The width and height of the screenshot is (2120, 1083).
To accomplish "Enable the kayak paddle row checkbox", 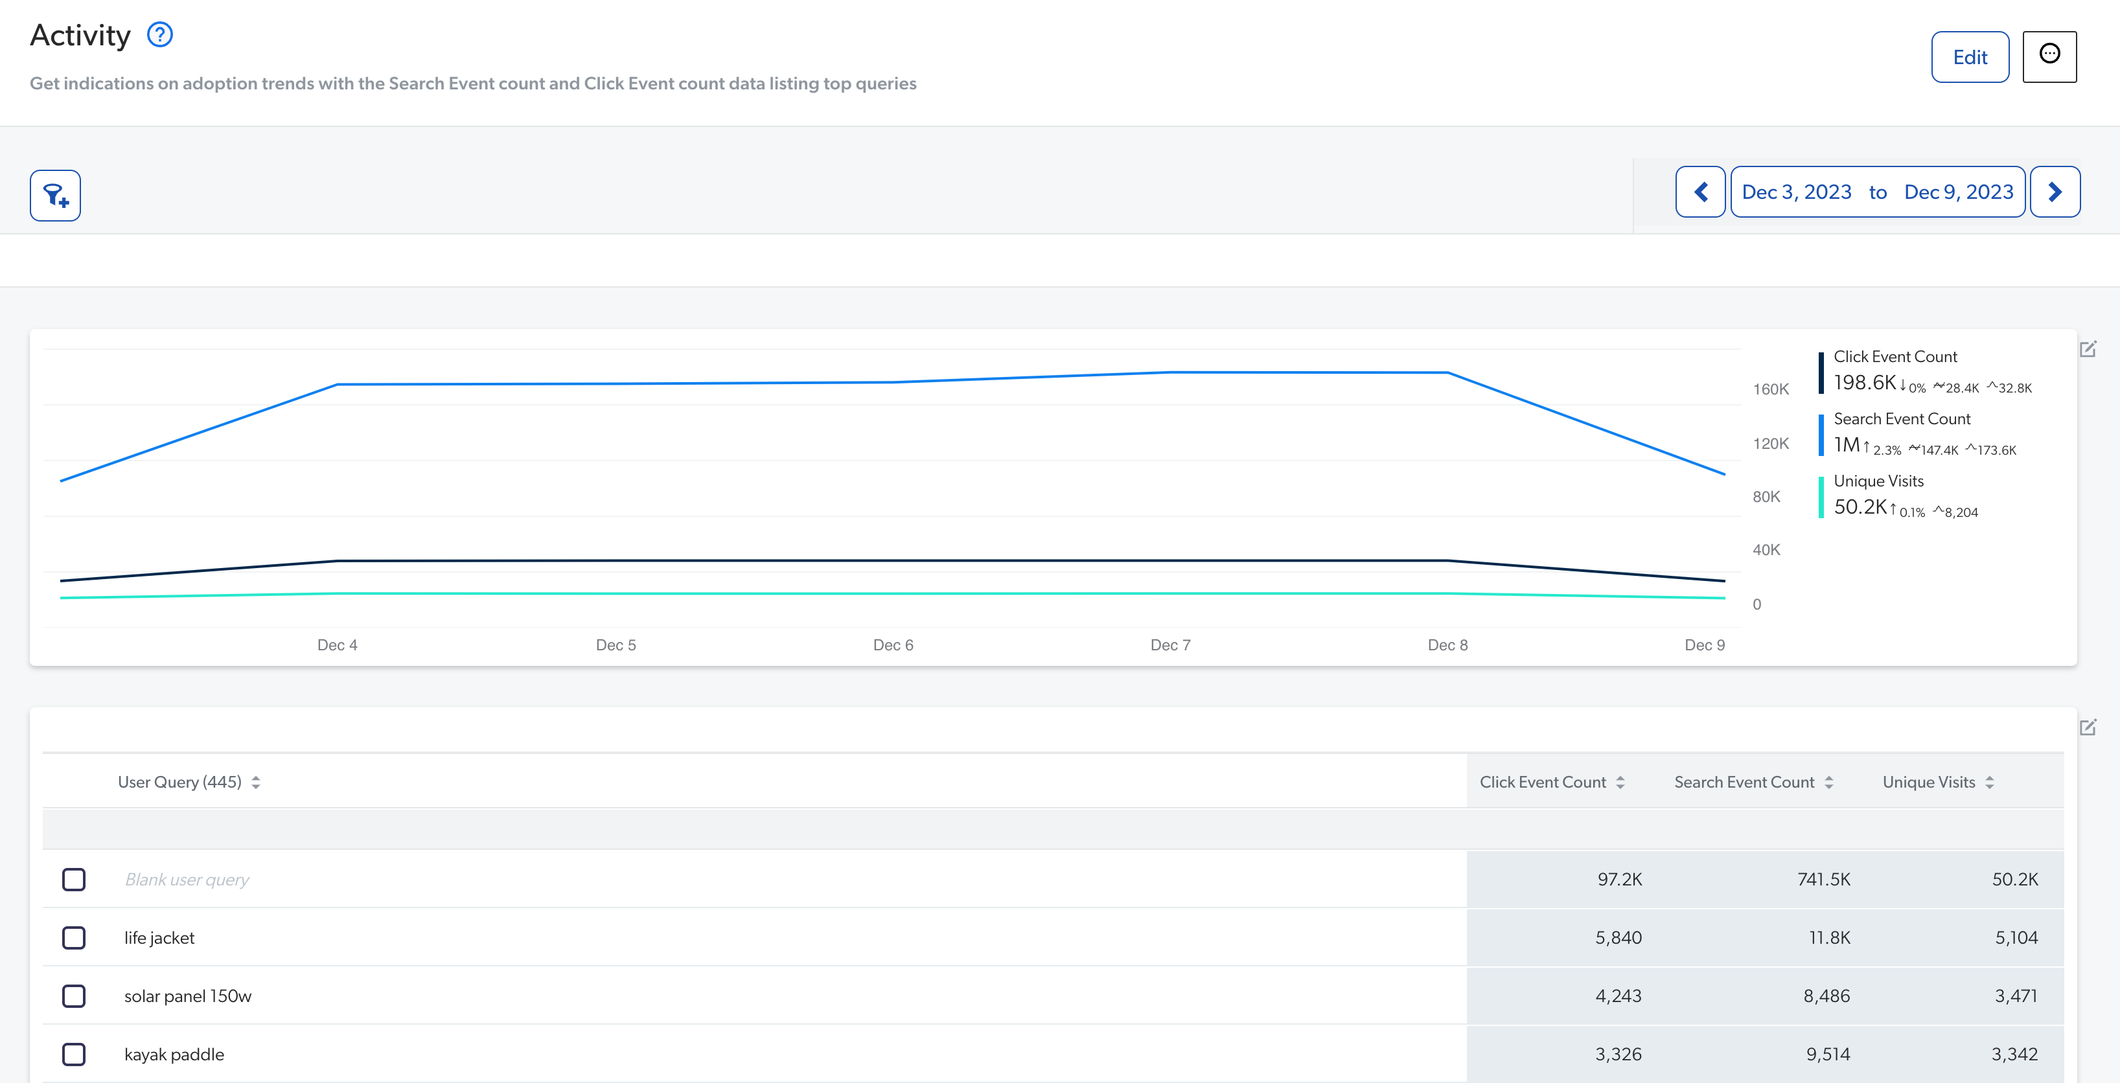I will 74,1053.
